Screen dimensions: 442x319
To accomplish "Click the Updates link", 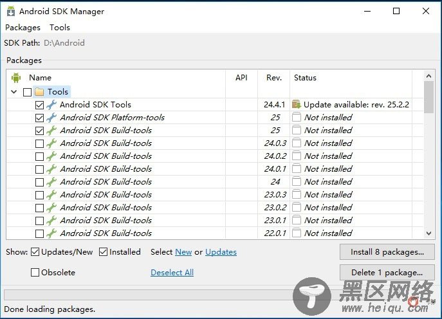I will [x=221, y=252].
